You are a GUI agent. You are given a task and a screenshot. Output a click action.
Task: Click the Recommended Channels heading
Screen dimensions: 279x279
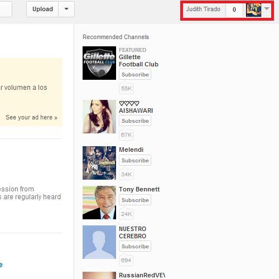coord(116,37)
